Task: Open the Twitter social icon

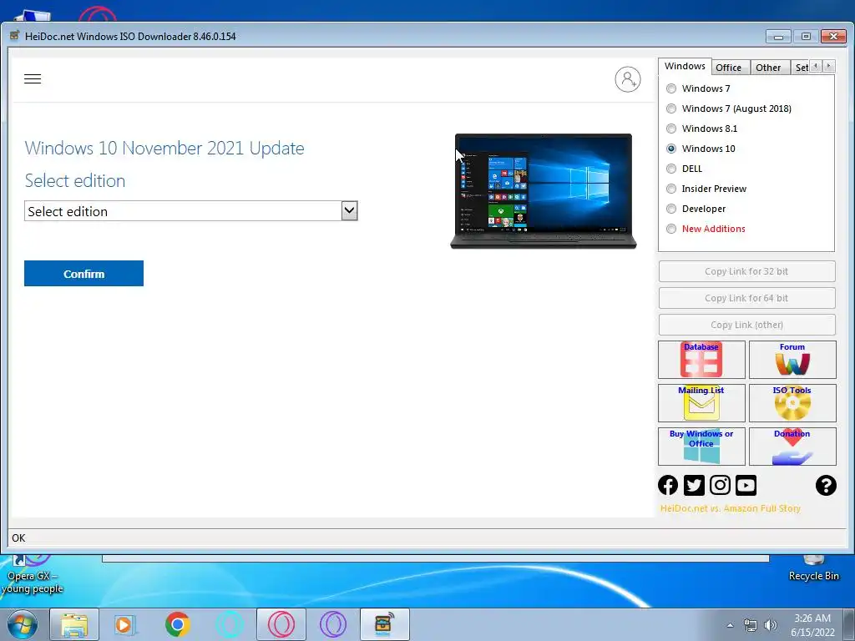Action: pyautogui.click(x=694, y=485)
